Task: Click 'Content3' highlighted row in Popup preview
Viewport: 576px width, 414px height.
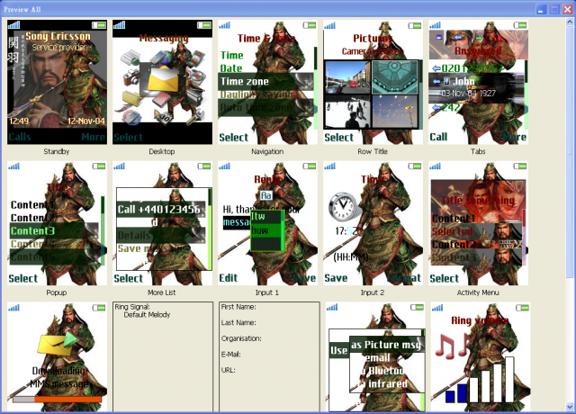Action: (x=54, y=230)
